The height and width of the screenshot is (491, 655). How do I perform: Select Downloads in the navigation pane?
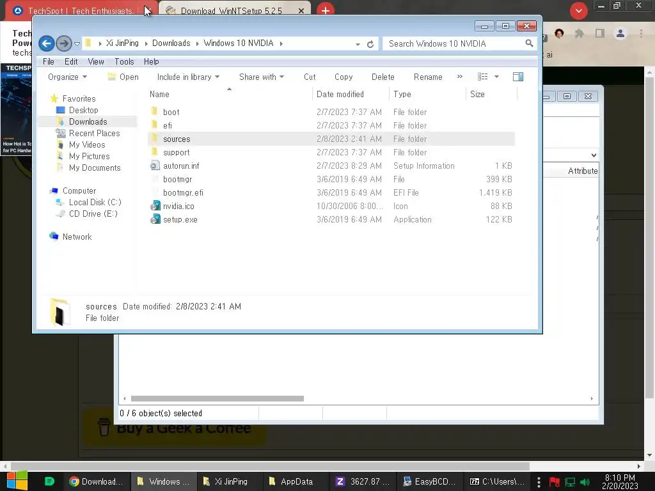click(x=88, y=121)
